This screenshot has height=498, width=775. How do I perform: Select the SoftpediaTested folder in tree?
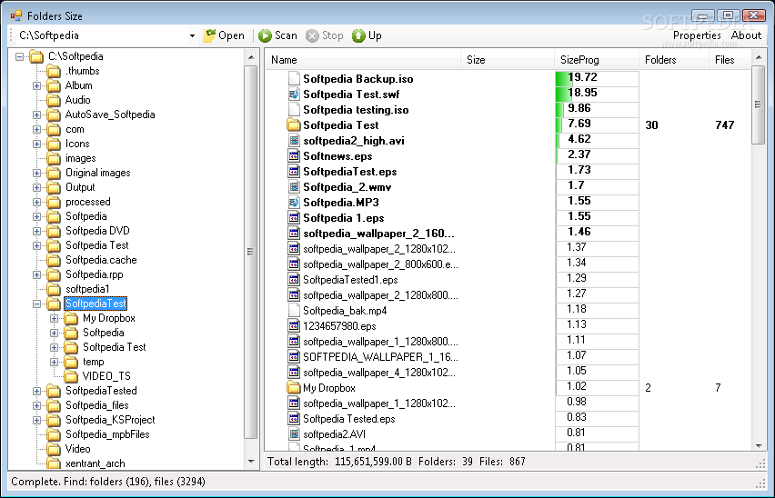101,391
